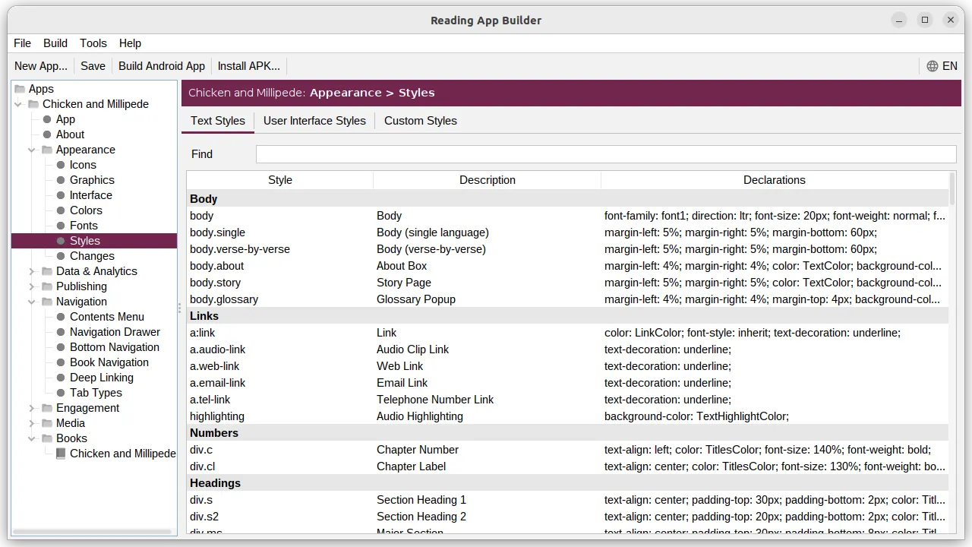
Task: Click the Data & Analytics folder icon
Action: pos(47,271)
